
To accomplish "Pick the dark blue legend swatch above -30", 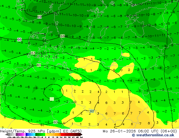I will click(27, 134).
